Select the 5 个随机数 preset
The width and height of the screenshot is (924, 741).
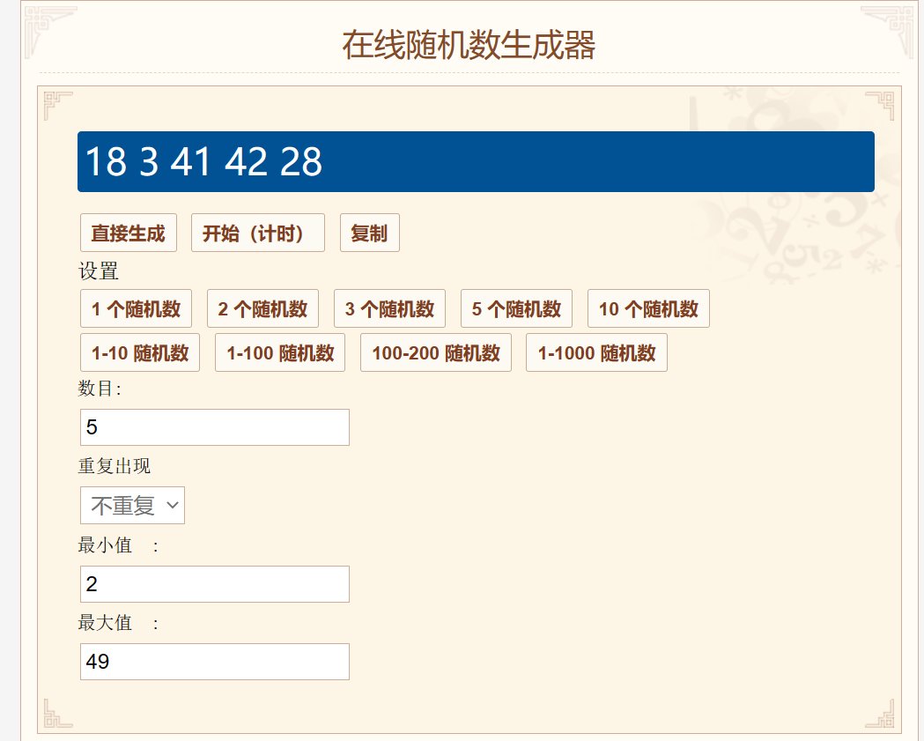pos(516,308)
